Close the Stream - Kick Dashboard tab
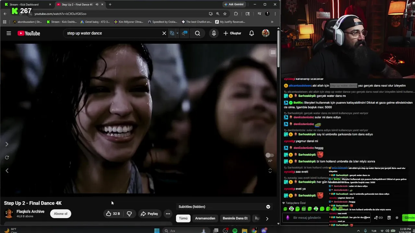Screen dimensions: 415x233 (50, 5)
